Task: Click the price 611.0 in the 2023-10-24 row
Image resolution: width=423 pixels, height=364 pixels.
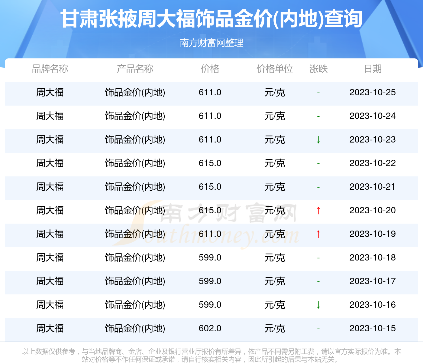Action: [x=210, y=116]
